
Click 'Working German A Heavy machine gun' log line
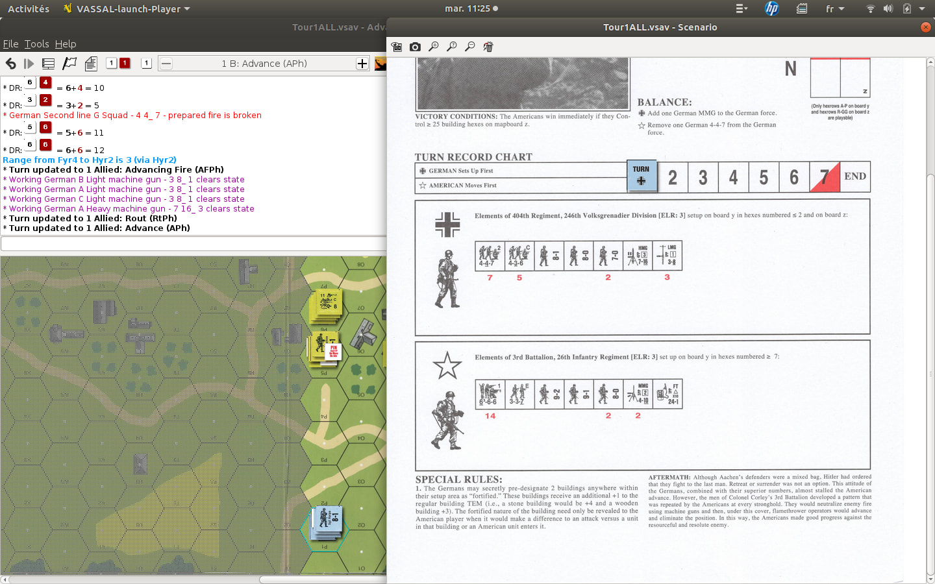coord(129,208)
